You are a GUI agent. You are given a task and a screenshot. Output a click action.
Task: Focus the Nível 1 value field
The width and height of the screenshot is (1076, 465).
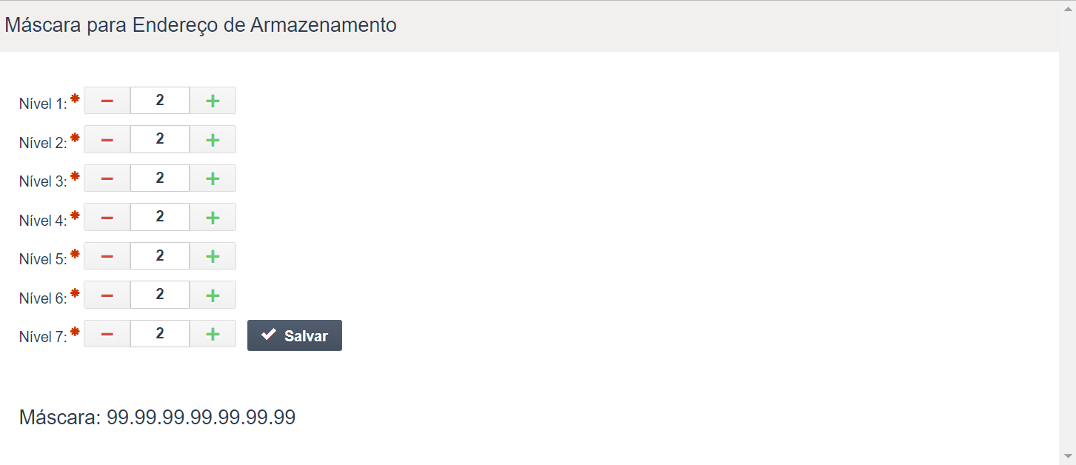pyautogui.click(x=160, y=101)
